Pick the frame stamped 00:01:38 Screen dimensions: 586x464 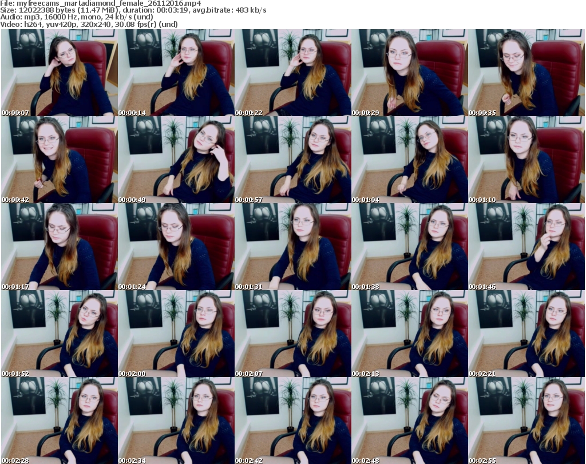pyautogui.click(x=410, y=247)
